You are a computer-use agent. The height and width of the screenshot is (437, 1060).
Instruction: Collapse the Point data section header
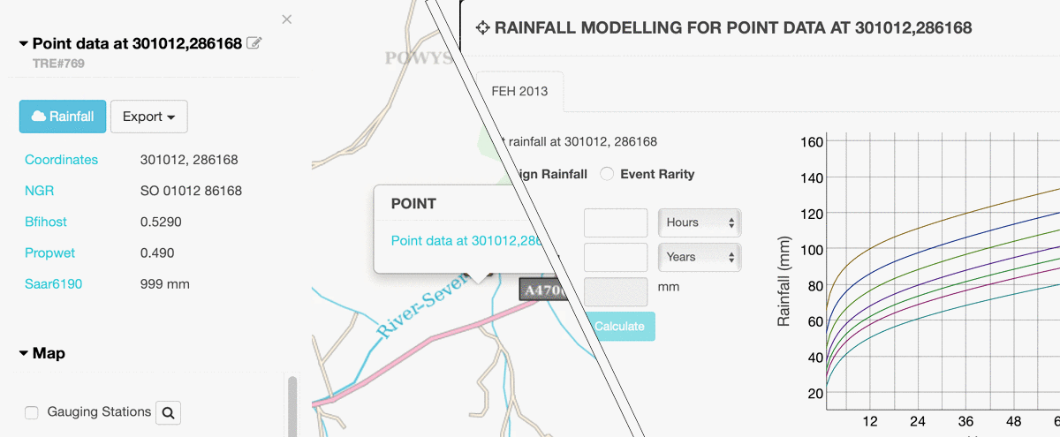24,43
